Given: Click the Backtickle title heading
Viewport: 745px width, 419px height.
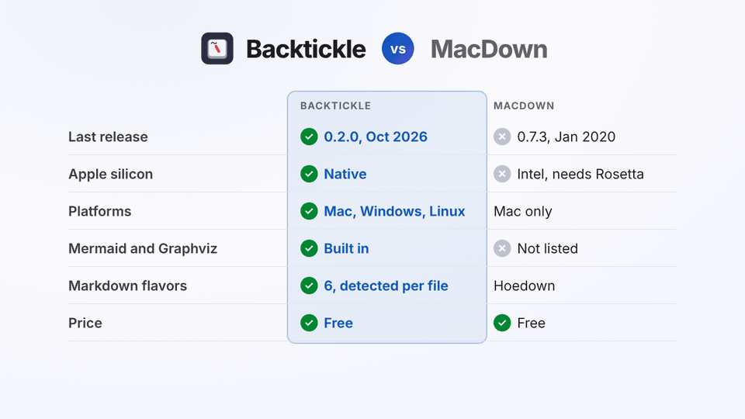Looking at the screenshot, I should pyautogui.click(x=306, y=49).
